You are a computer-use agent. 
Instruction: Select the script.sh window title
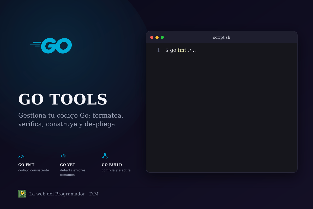click(x=222, y=37)
